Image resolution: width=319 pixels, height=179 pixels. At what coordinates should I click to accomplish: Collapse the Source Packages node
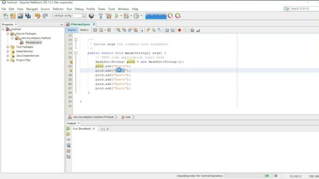point(8,34)
